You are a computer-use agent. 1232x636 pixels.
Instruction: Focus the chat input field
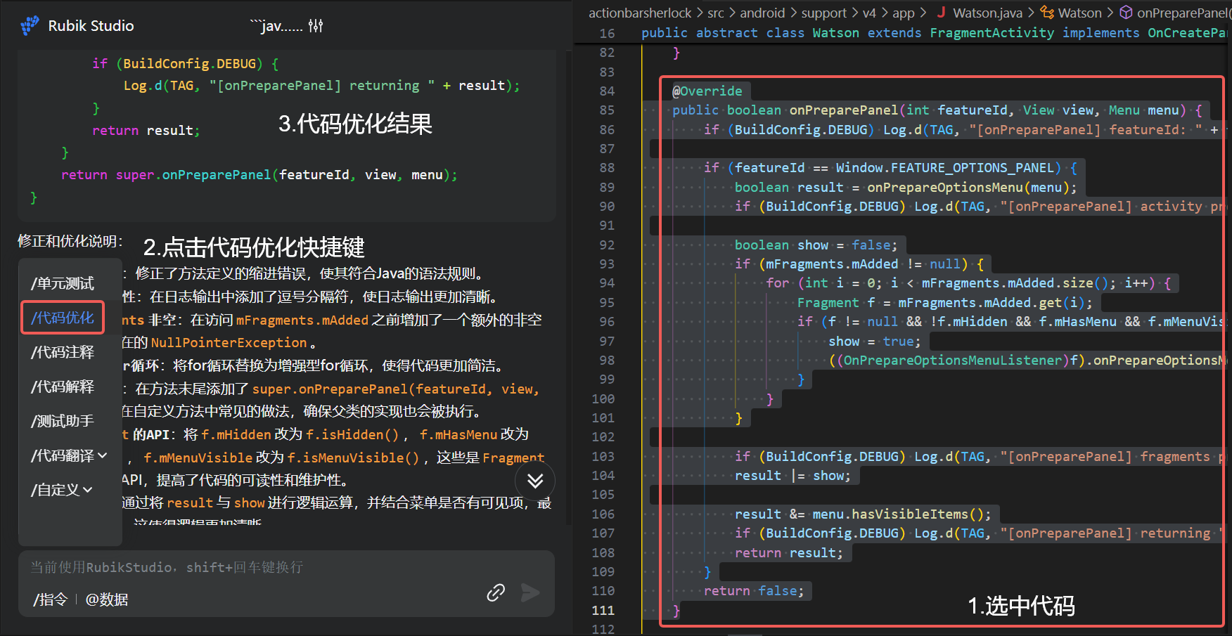click(x=286, y=567)
